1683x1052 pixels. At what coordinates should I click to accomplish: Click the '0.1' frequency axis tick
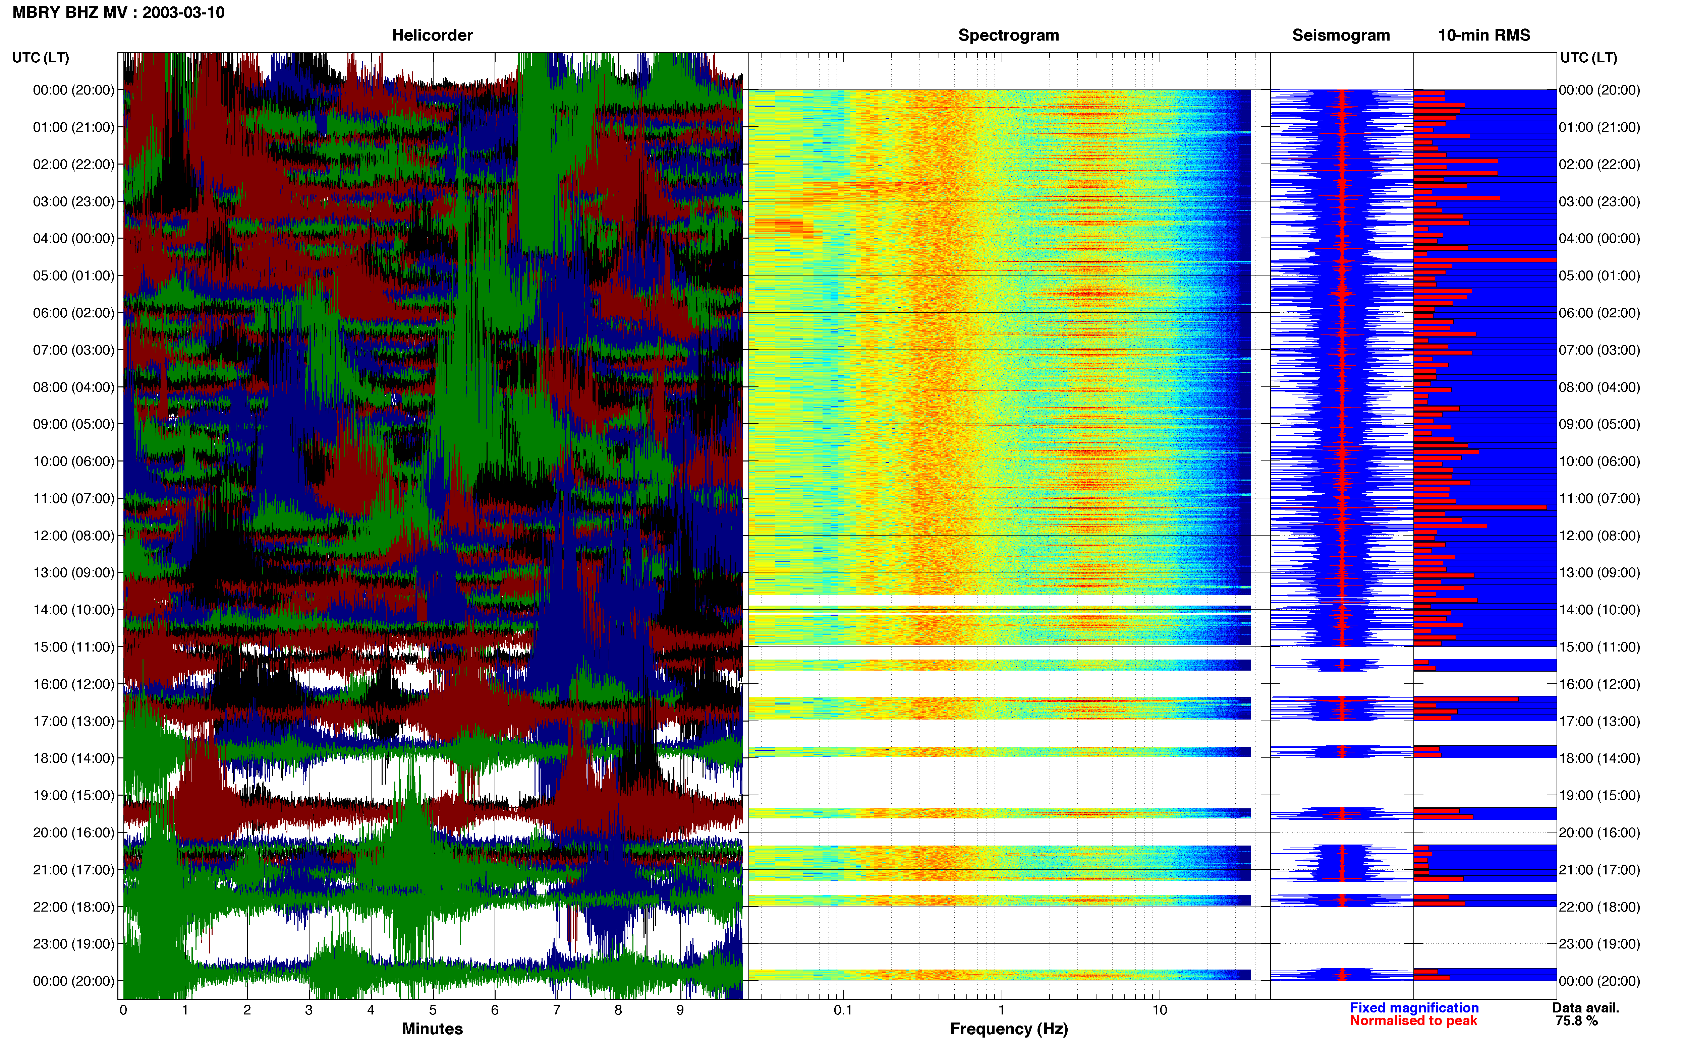pos(843,1010)
